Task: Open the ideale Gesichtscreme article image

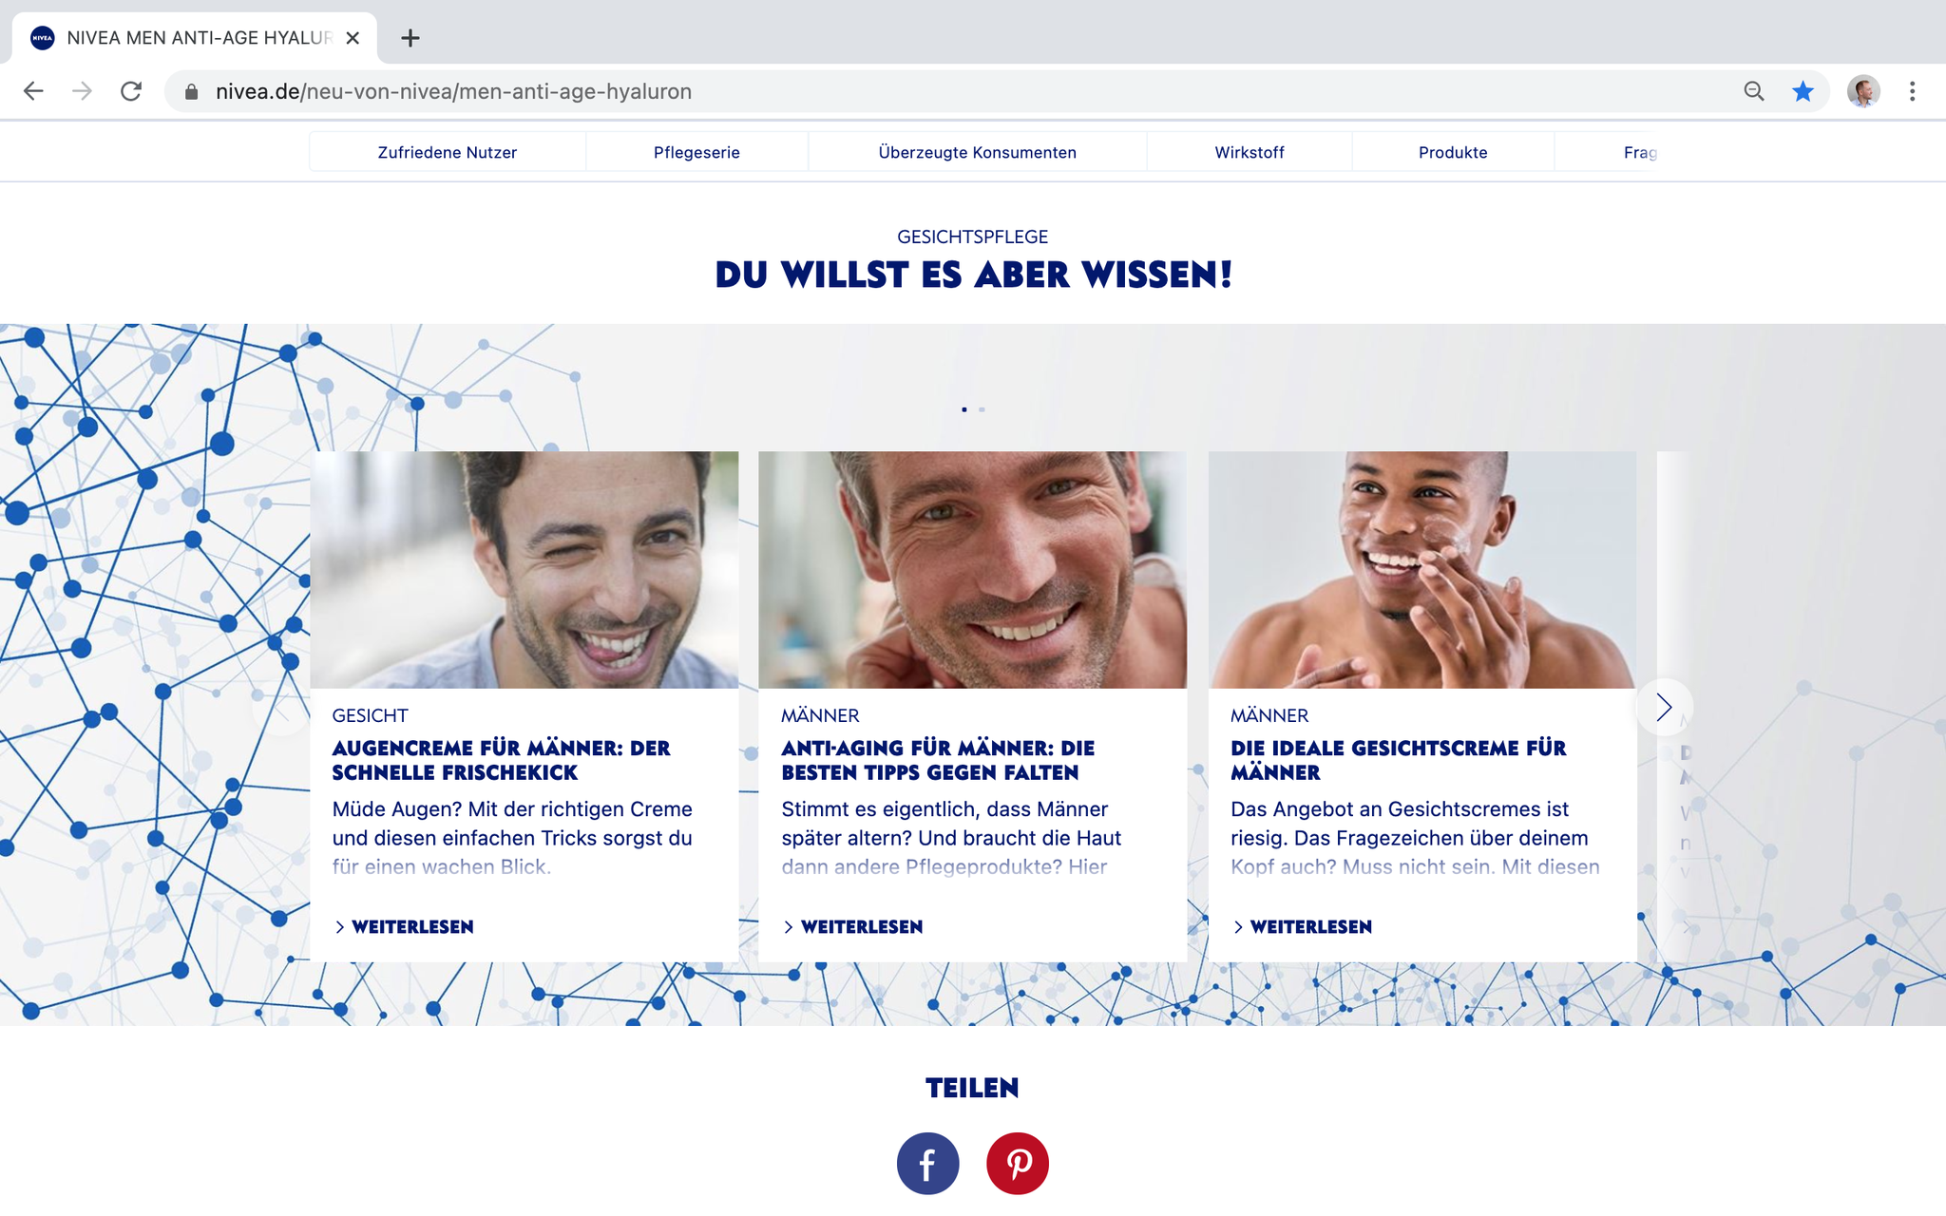Action: [1422, 570]
